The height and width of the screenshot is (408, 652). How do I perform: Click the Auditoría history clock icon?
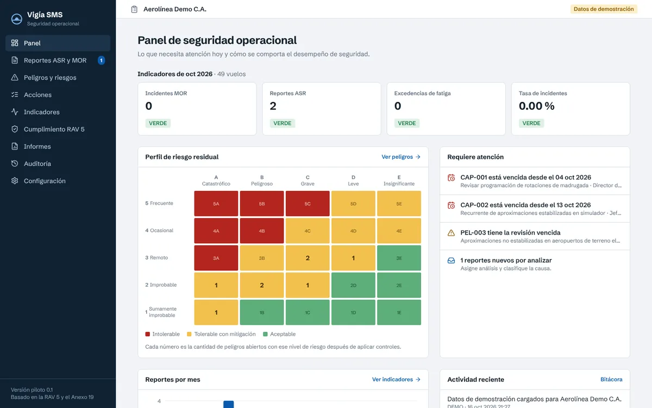pos(15,164)
